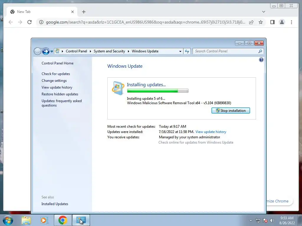
Task: Click the Control Panel breadcrumb
Action: coord(76,51)
